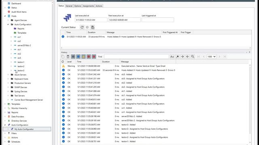Select host slc5 icon in the tree
Screen dimensions: 259x145
click(15, 58)
